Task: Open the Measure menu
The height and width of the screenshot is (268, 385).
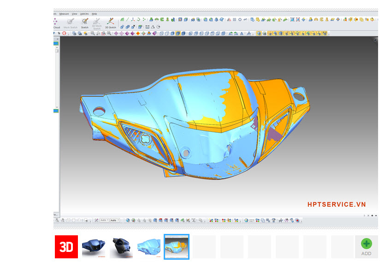Action: coord(64,14)
